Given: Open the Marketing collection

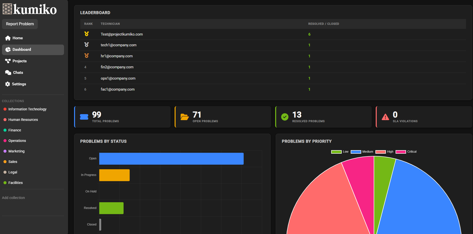Looking at the screenshot, I should [x=17, y=151].
